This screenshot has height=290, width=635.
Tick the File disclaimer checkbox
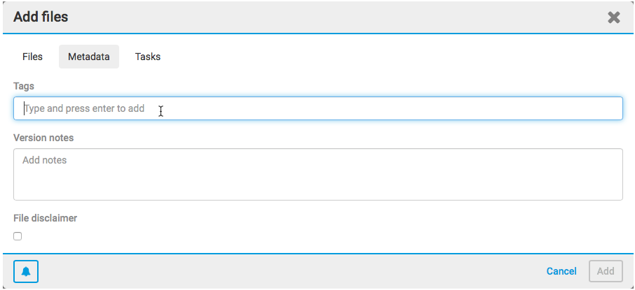click(18, 236)
